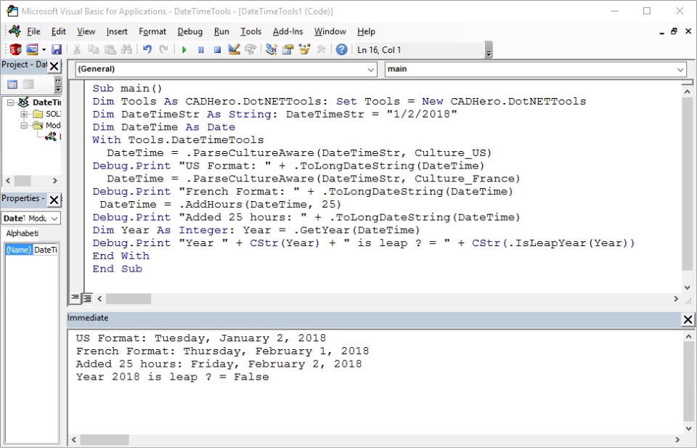Switch to Procedure View at bottom of code window
This screenshot has width=697, height=448.
tap(76, 298)
